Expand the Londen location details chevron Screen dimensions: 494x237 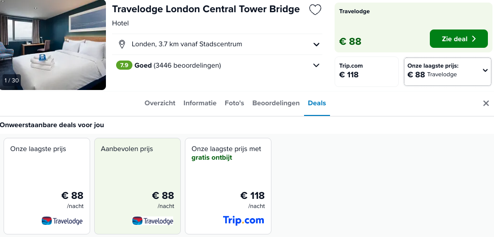(x=316, y=44)
